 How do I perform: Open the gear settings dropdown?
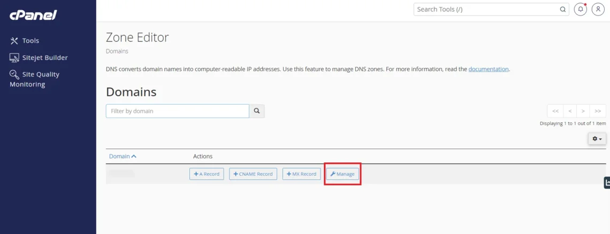click(597, 139)
